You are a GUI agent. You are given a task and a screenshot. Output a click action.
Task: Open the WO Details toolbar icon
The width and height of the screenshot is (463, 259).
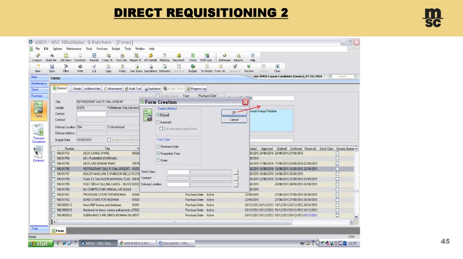pyautogui.click(x=151, y=57)
